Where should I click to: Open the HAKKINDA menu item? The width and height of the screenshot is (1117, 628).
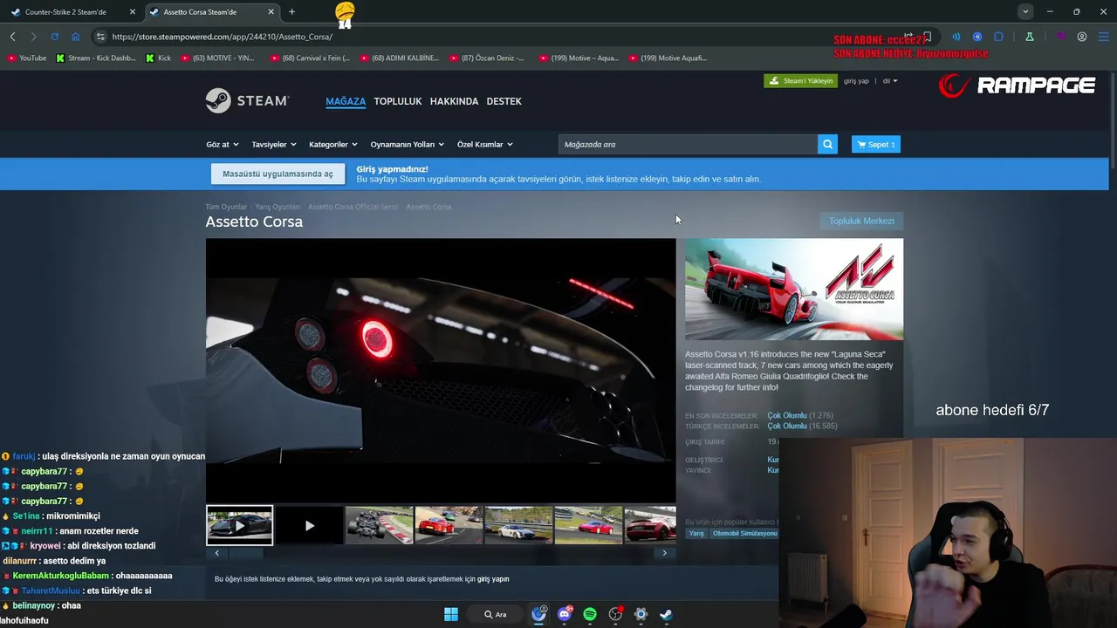tap(454, 101)
